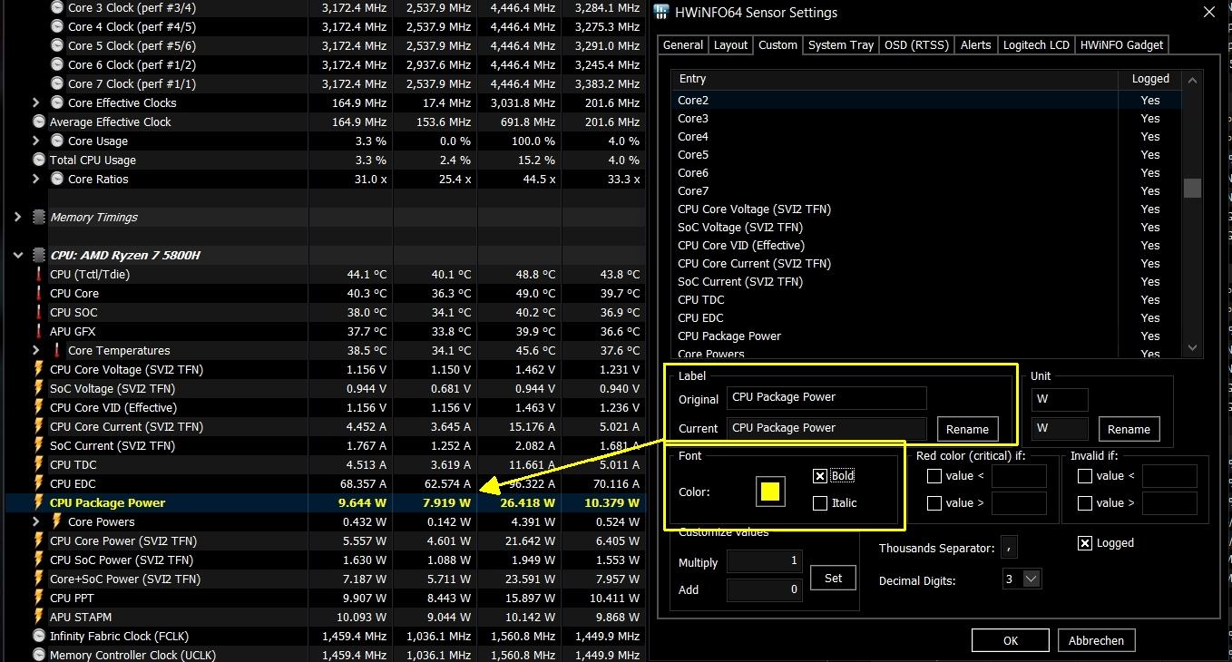
Task: Click the lightning icon beside CPU EDC
Action: coord(38,483)
